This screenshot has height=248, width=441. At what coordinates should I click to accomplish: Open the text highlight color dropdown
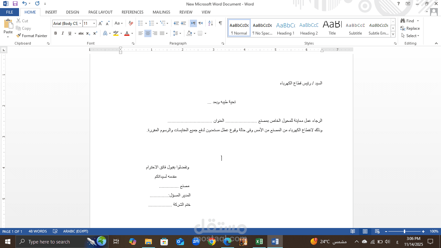(x=120, y=33)
